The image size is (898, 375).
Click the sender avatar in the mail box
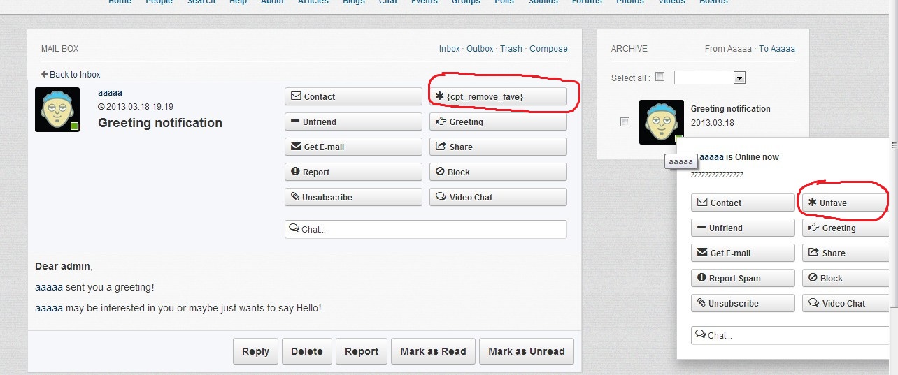57,110
